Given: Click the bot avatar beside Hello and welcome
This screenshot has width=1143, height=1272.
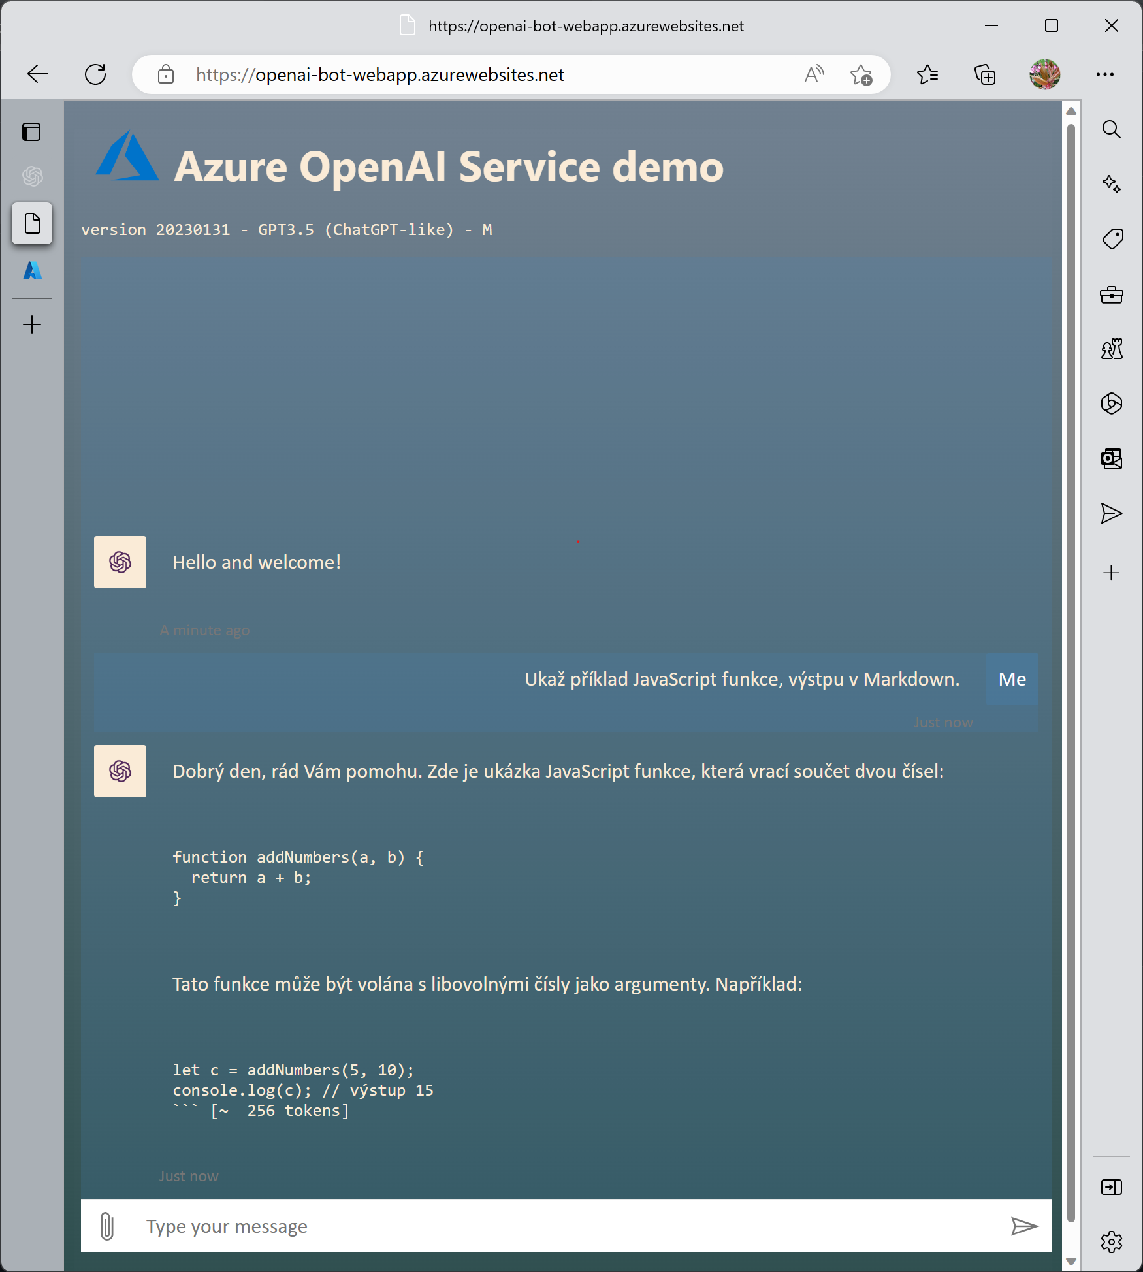Looking at the screenshot, I should pos(120,562).
